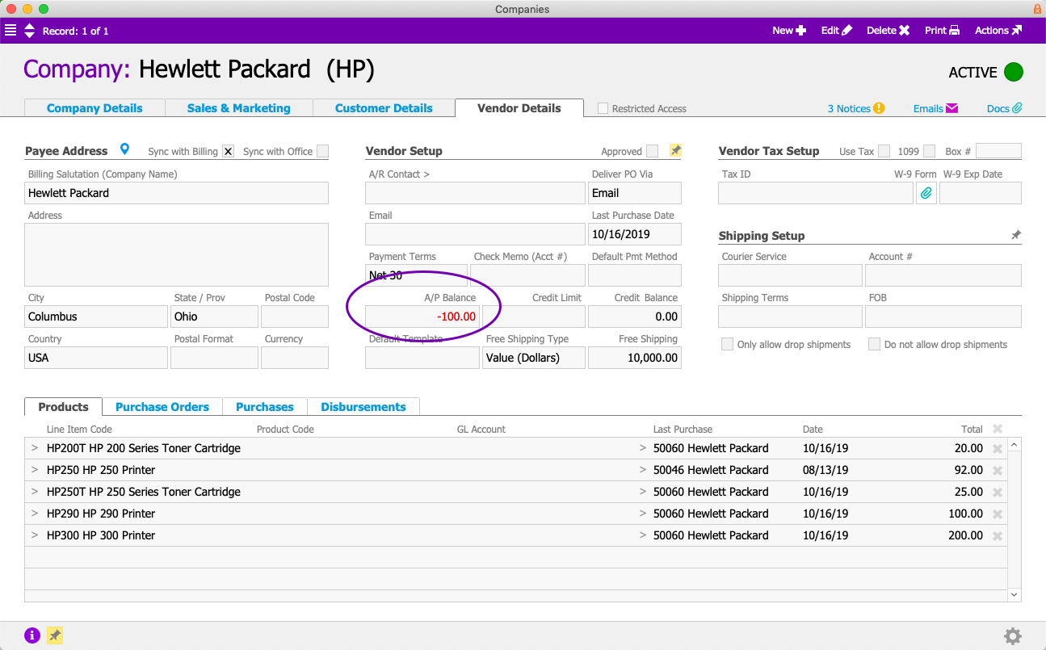
Task: Click the Payee Address map pin icon
Action: [x=124, y=149]
